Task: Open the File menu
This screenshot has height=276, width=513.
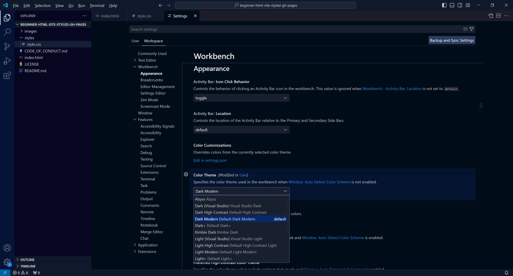Action: pyautogui.click(x=16, y=5)
